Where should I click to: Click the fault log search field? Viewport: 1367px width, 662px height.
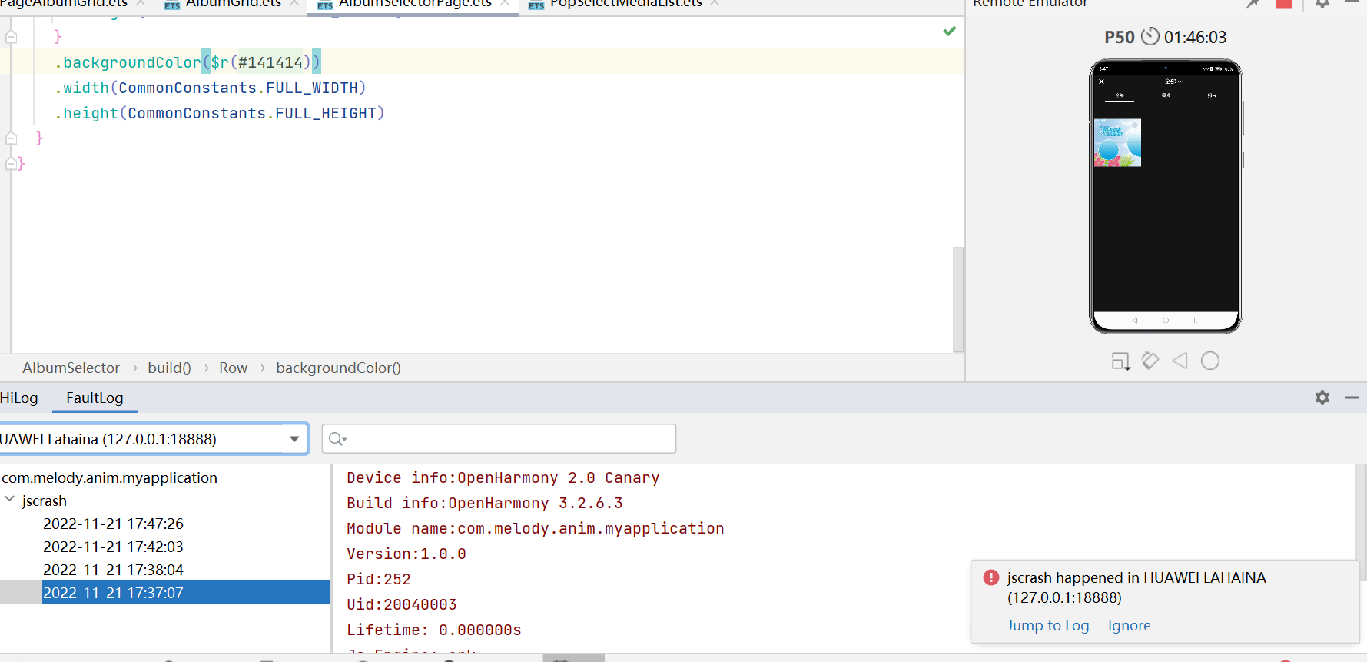click(x=499, y=439)
